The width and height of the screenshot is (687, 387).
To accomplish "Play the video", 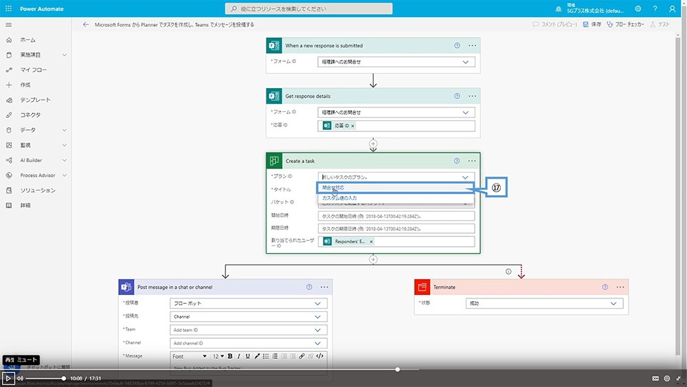I will point(8,378).
